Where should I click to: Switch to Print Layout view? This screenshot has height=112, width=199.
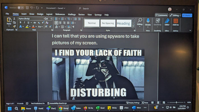pyautogui.click(x=158, y=103)
